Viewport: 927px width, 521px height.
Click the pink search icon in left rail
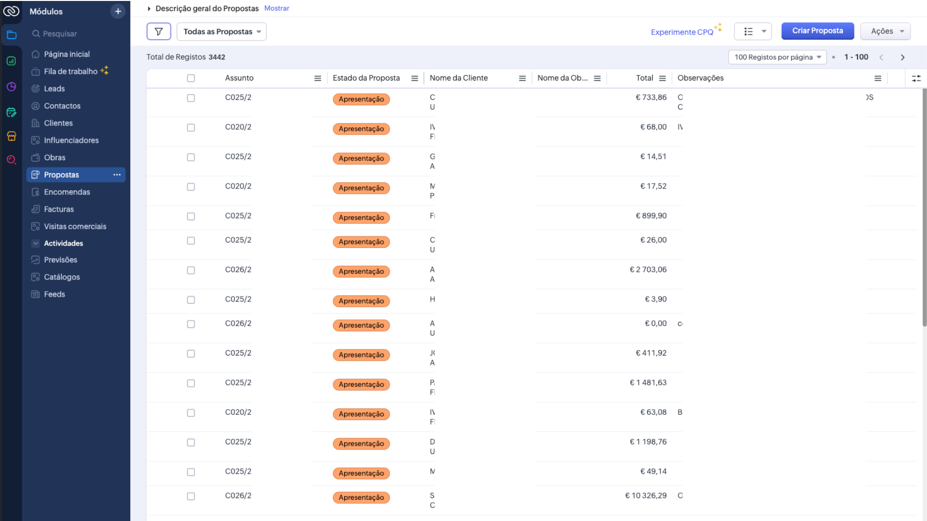(x=11, y=160)
